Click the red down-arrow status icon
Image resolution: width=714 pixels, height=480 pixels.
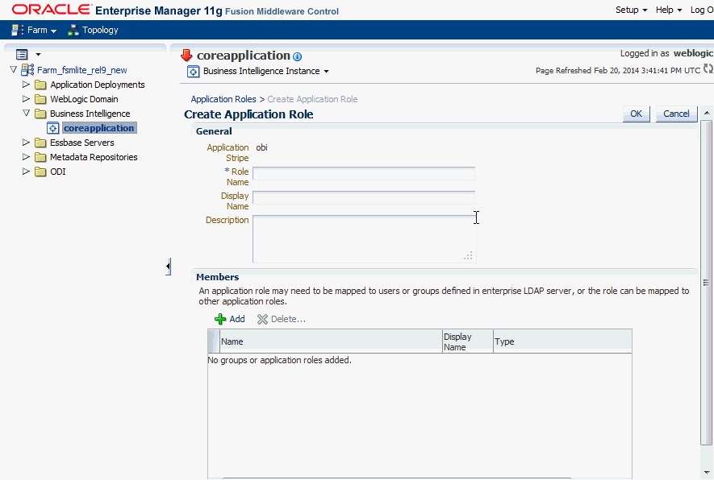[186, 56]
